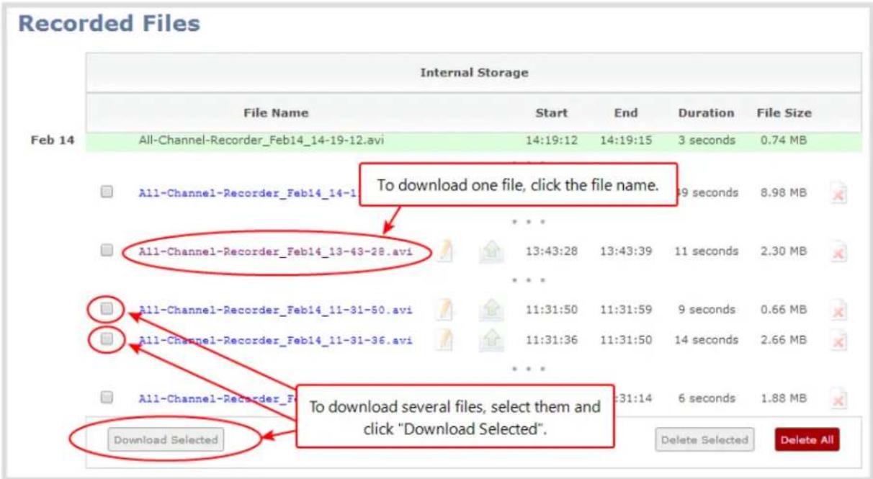
Task: Open the All-Channel-Recorder_Feb14_11-31-50.avi link
Action: 275,310
